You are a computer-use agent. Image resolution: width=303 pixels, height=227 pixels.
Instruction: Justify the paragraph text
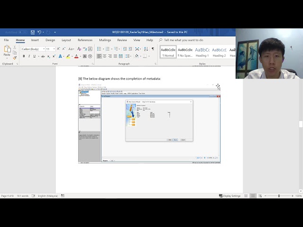116,56
